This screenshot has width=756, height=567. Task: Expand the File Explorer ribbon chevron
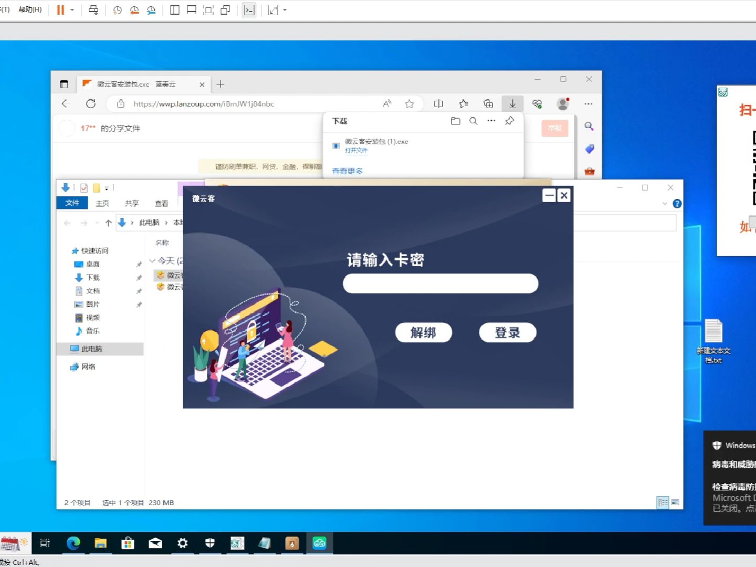[x=665, y=203]
